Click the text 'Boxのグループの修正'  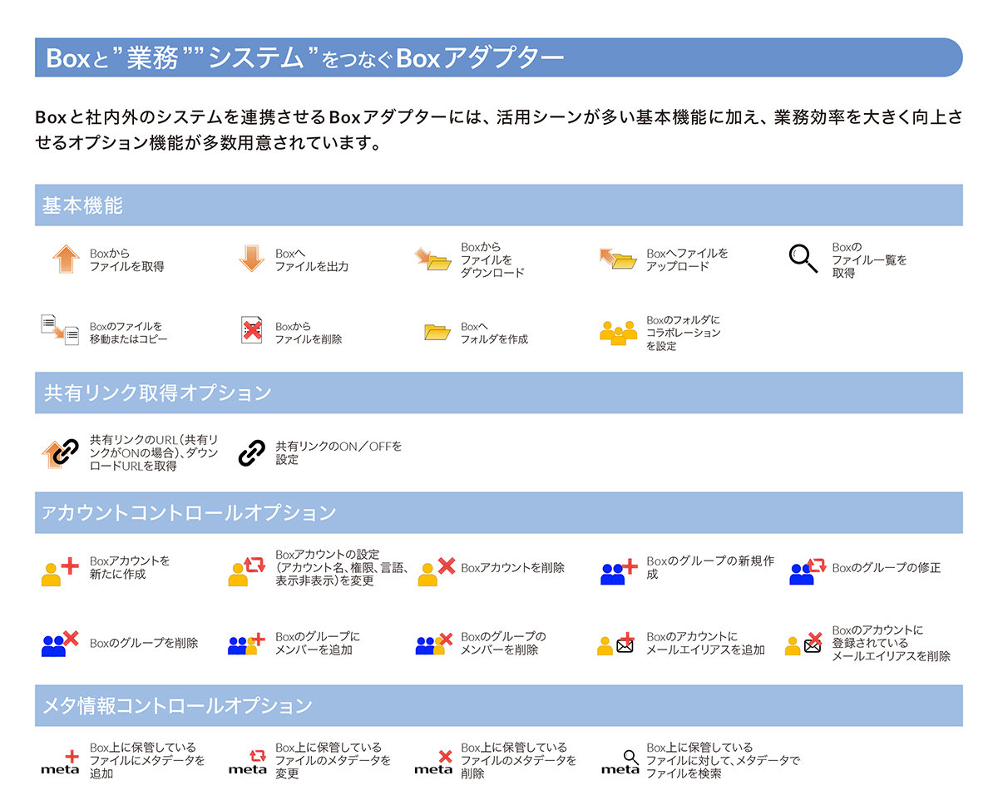point(887,568)
